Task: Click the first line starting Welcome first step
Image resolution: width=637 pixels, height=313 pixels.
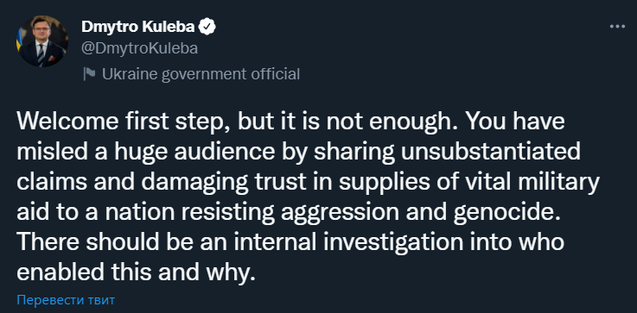Action: click(x=291, y=122)
